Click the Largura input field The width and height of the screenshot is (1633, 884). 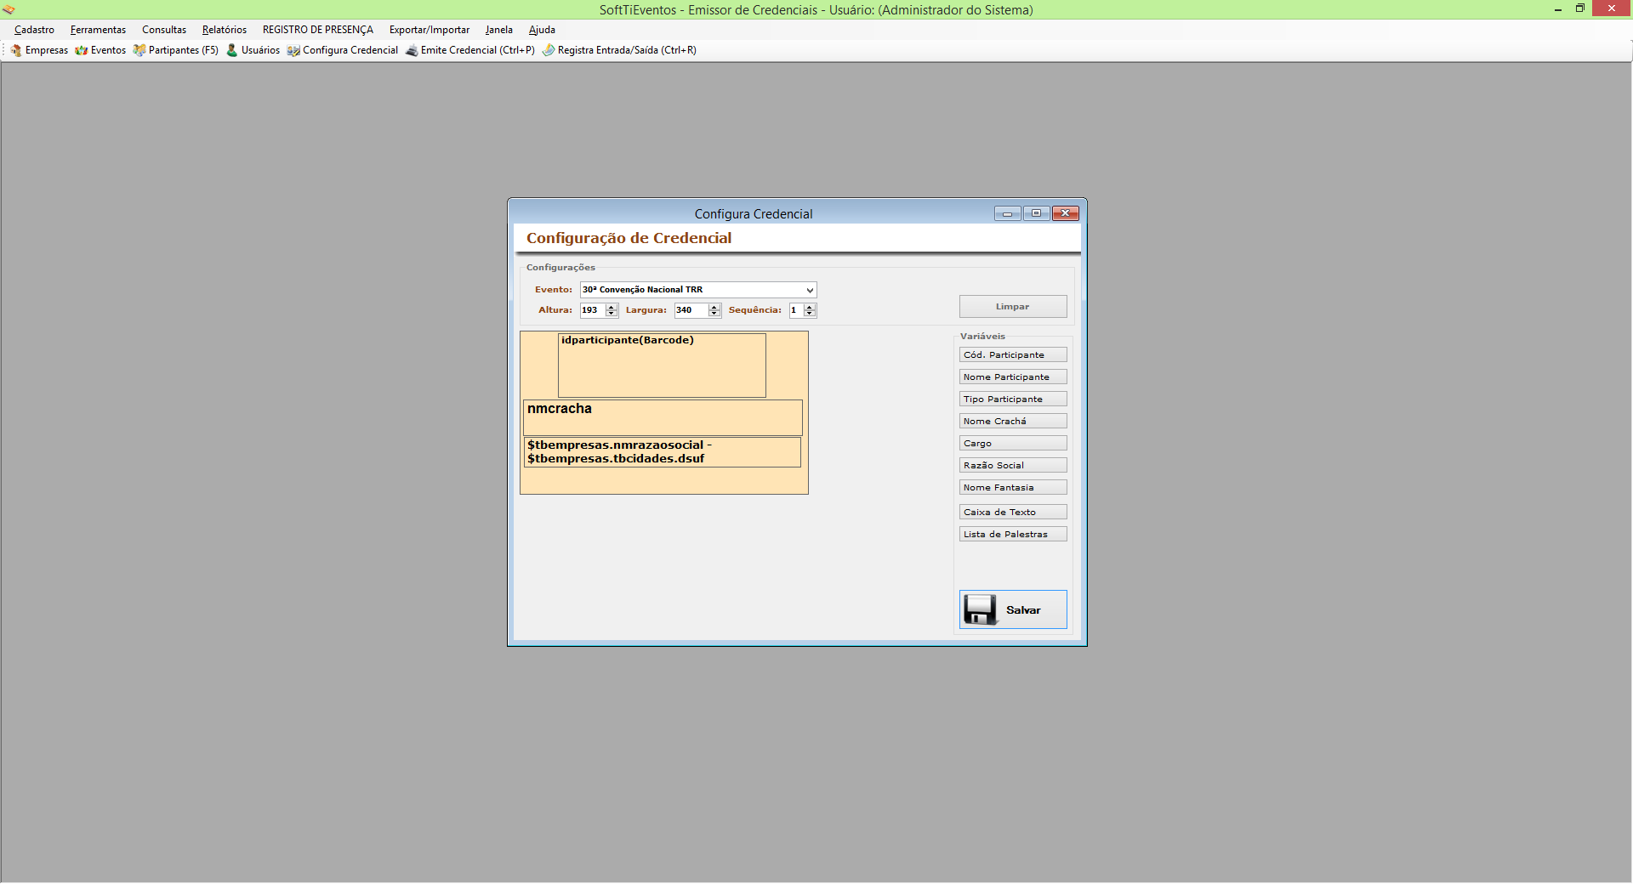click(x=691, y=310)
